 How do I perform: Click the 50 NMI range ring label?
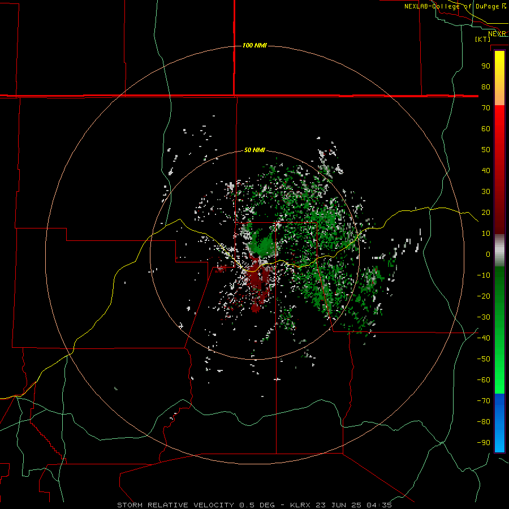pos(255,150)
